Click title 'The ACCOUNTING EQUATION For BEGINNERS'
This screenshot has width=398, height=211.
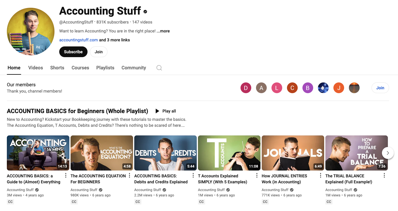point(98,179)
